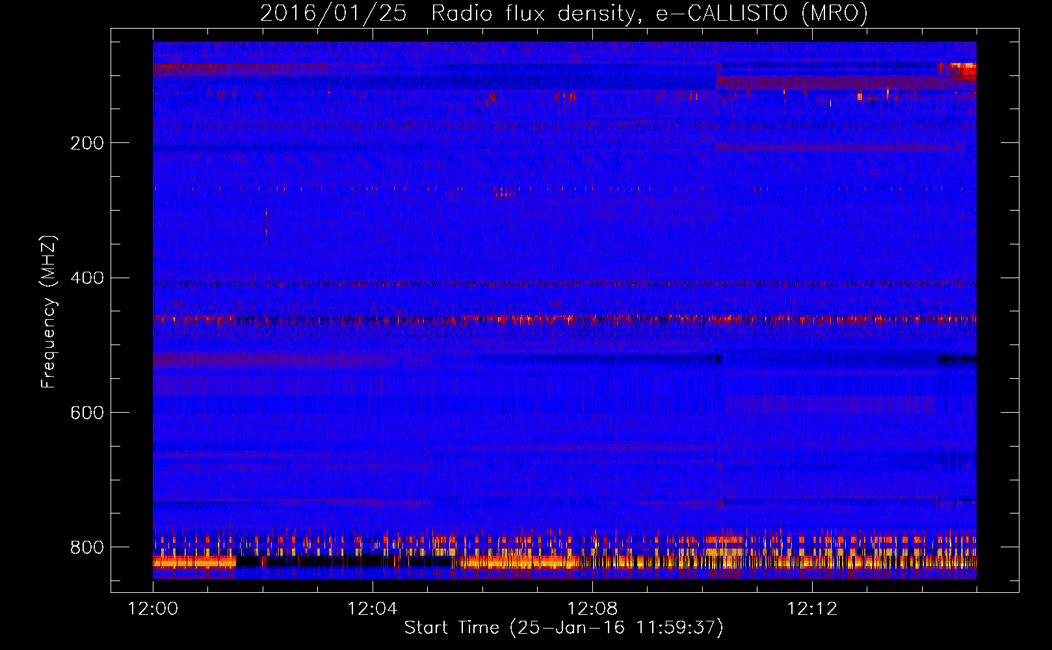The width and height of the screenshot is (1052, 650).
Task: Click the 'Frequency (MHZ)' y-axis label
Action: pos(49,312)
